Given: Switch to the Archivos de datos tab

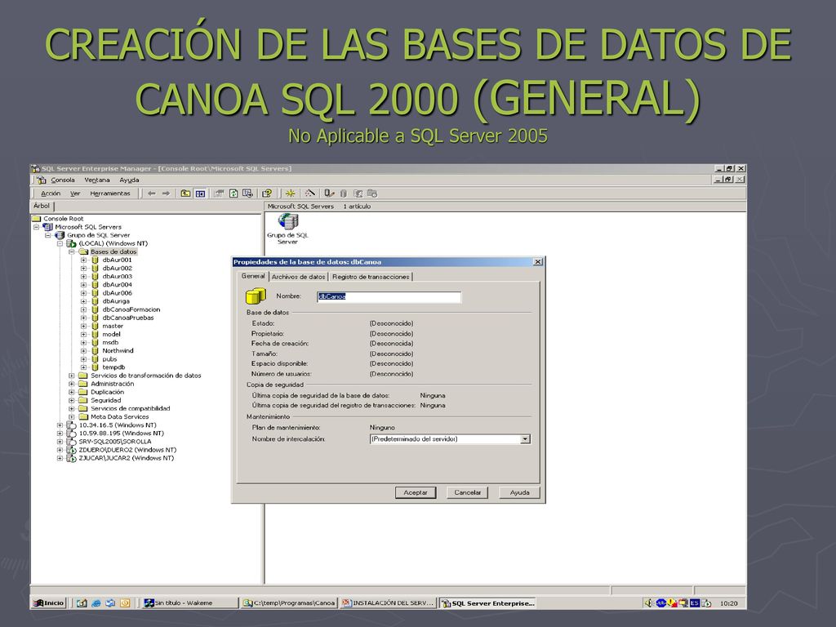Looking at the screenshot, I should (298, 277).
